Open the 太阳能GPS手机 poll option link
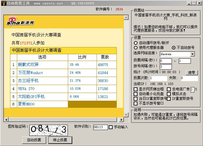 click(x=31, y=96)
